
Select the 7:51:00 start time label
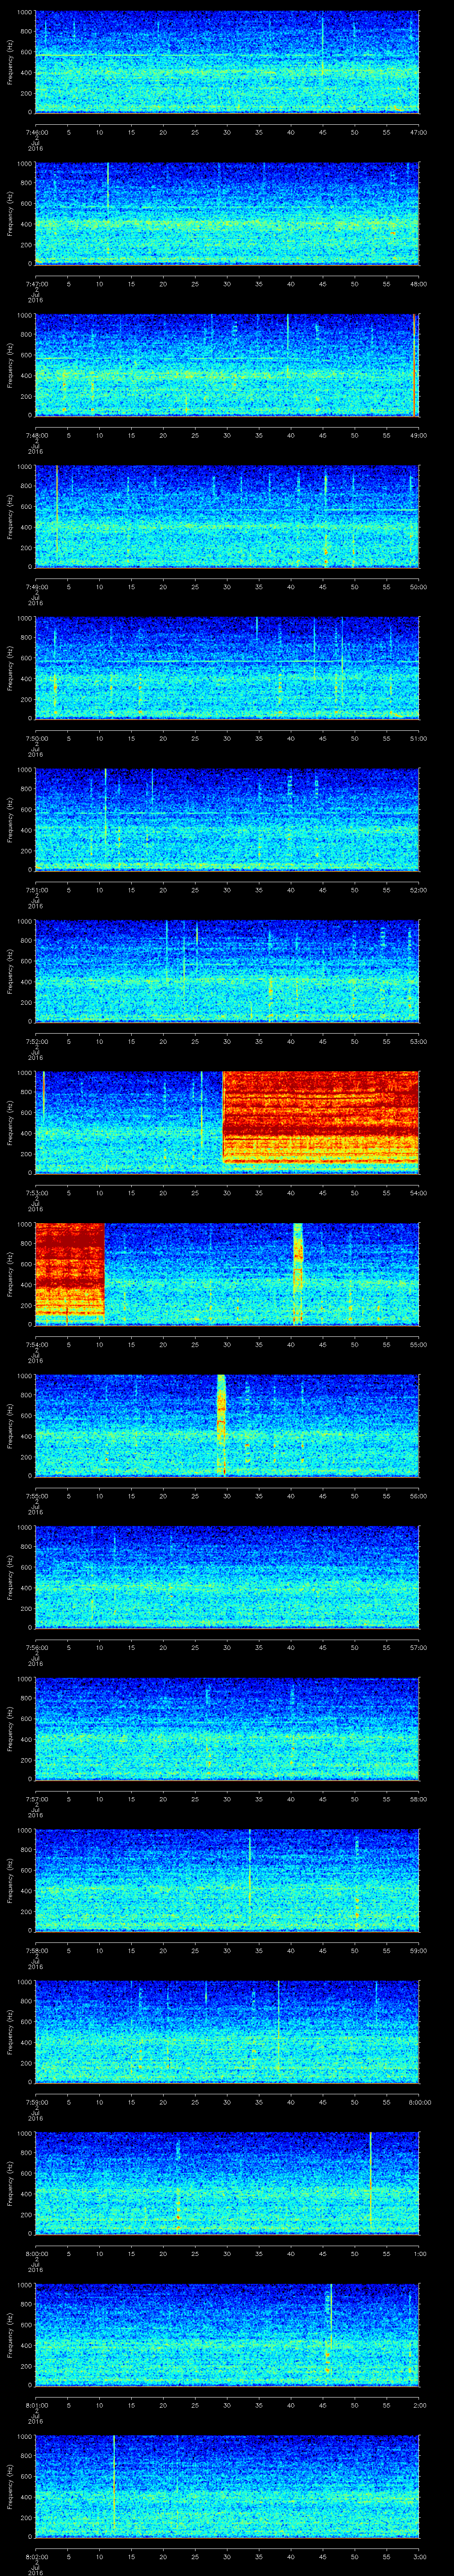click(36, 890)
